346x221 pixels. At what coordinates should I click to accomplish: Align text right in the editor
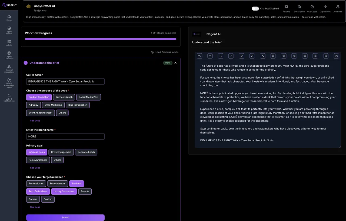pyautogui.click(x=294, y=56)
